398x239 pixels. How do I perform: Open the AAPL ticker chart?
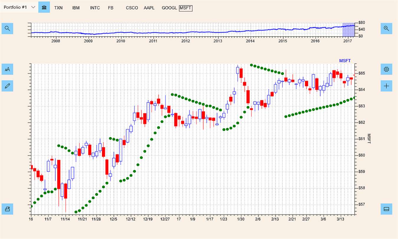[x=149, y=8]
